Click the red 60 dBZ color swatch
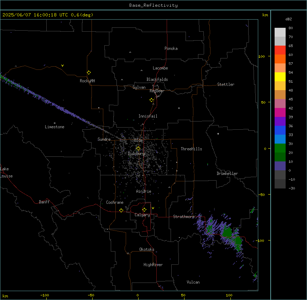Screen dimensions: 307x300 coord(280,50)
